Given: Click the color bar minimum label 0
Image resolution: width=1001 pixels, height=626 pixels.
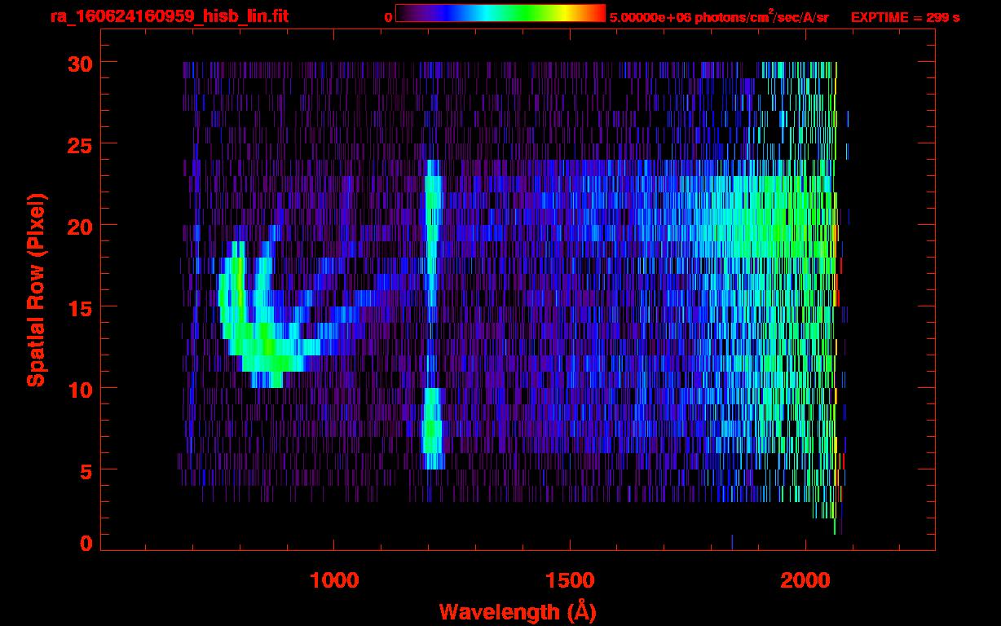Looking at the screenshot, I should [x=388, y=17].
